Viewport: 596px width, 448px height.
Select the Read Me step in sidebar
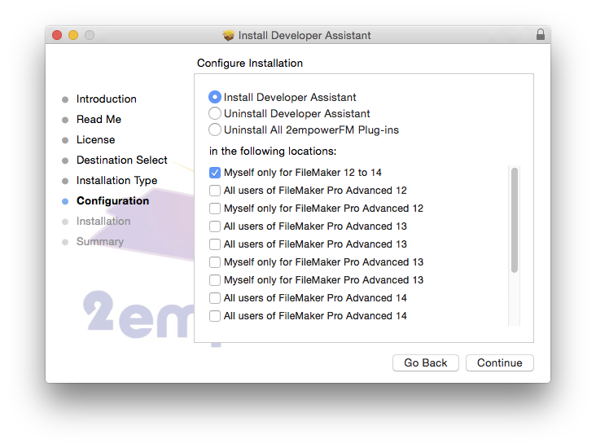99,120
